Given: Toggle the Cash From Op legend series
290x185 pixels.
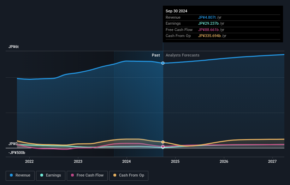Looking at the screenshot, I should [129, 175].
